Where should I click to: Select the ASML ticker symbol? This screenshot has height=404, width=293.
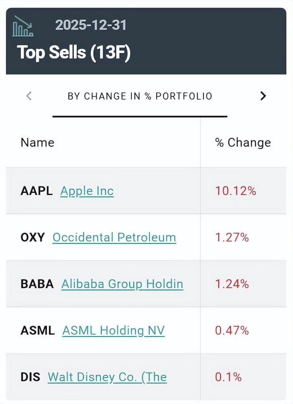pyautogui.click(x=37, y=330)
